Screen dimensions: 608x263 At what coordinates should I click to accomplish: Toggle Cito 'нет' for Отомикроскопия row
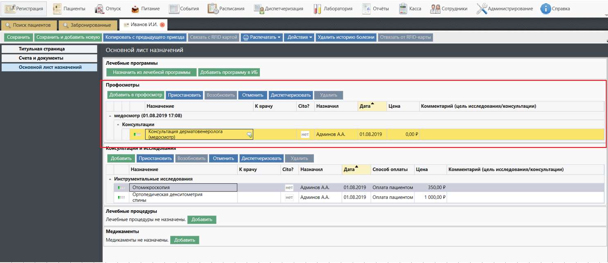[x=289, y=187]
